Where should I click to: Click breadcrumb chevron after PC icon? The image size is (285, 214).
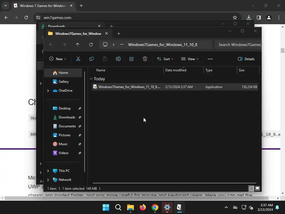pos(114,45)
